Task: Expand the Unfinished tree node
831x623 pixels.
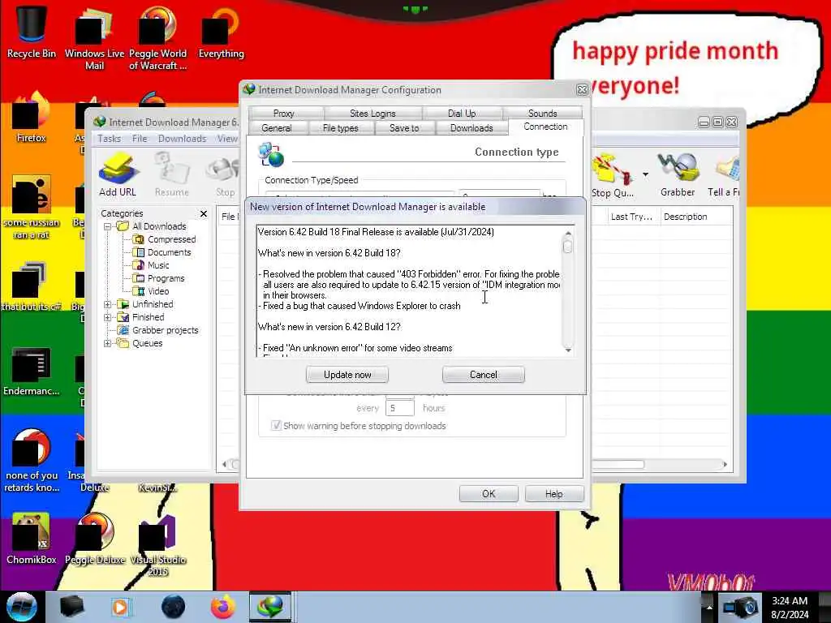Action: tap(108, 304)
